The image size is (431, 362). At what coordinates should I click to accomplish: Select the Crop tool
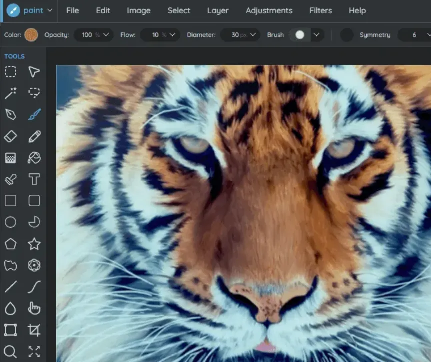34,330
